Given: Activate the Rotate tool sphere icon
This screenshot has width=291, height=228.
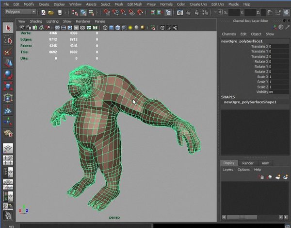Looking at the screenshot, I should click(8, 74).
